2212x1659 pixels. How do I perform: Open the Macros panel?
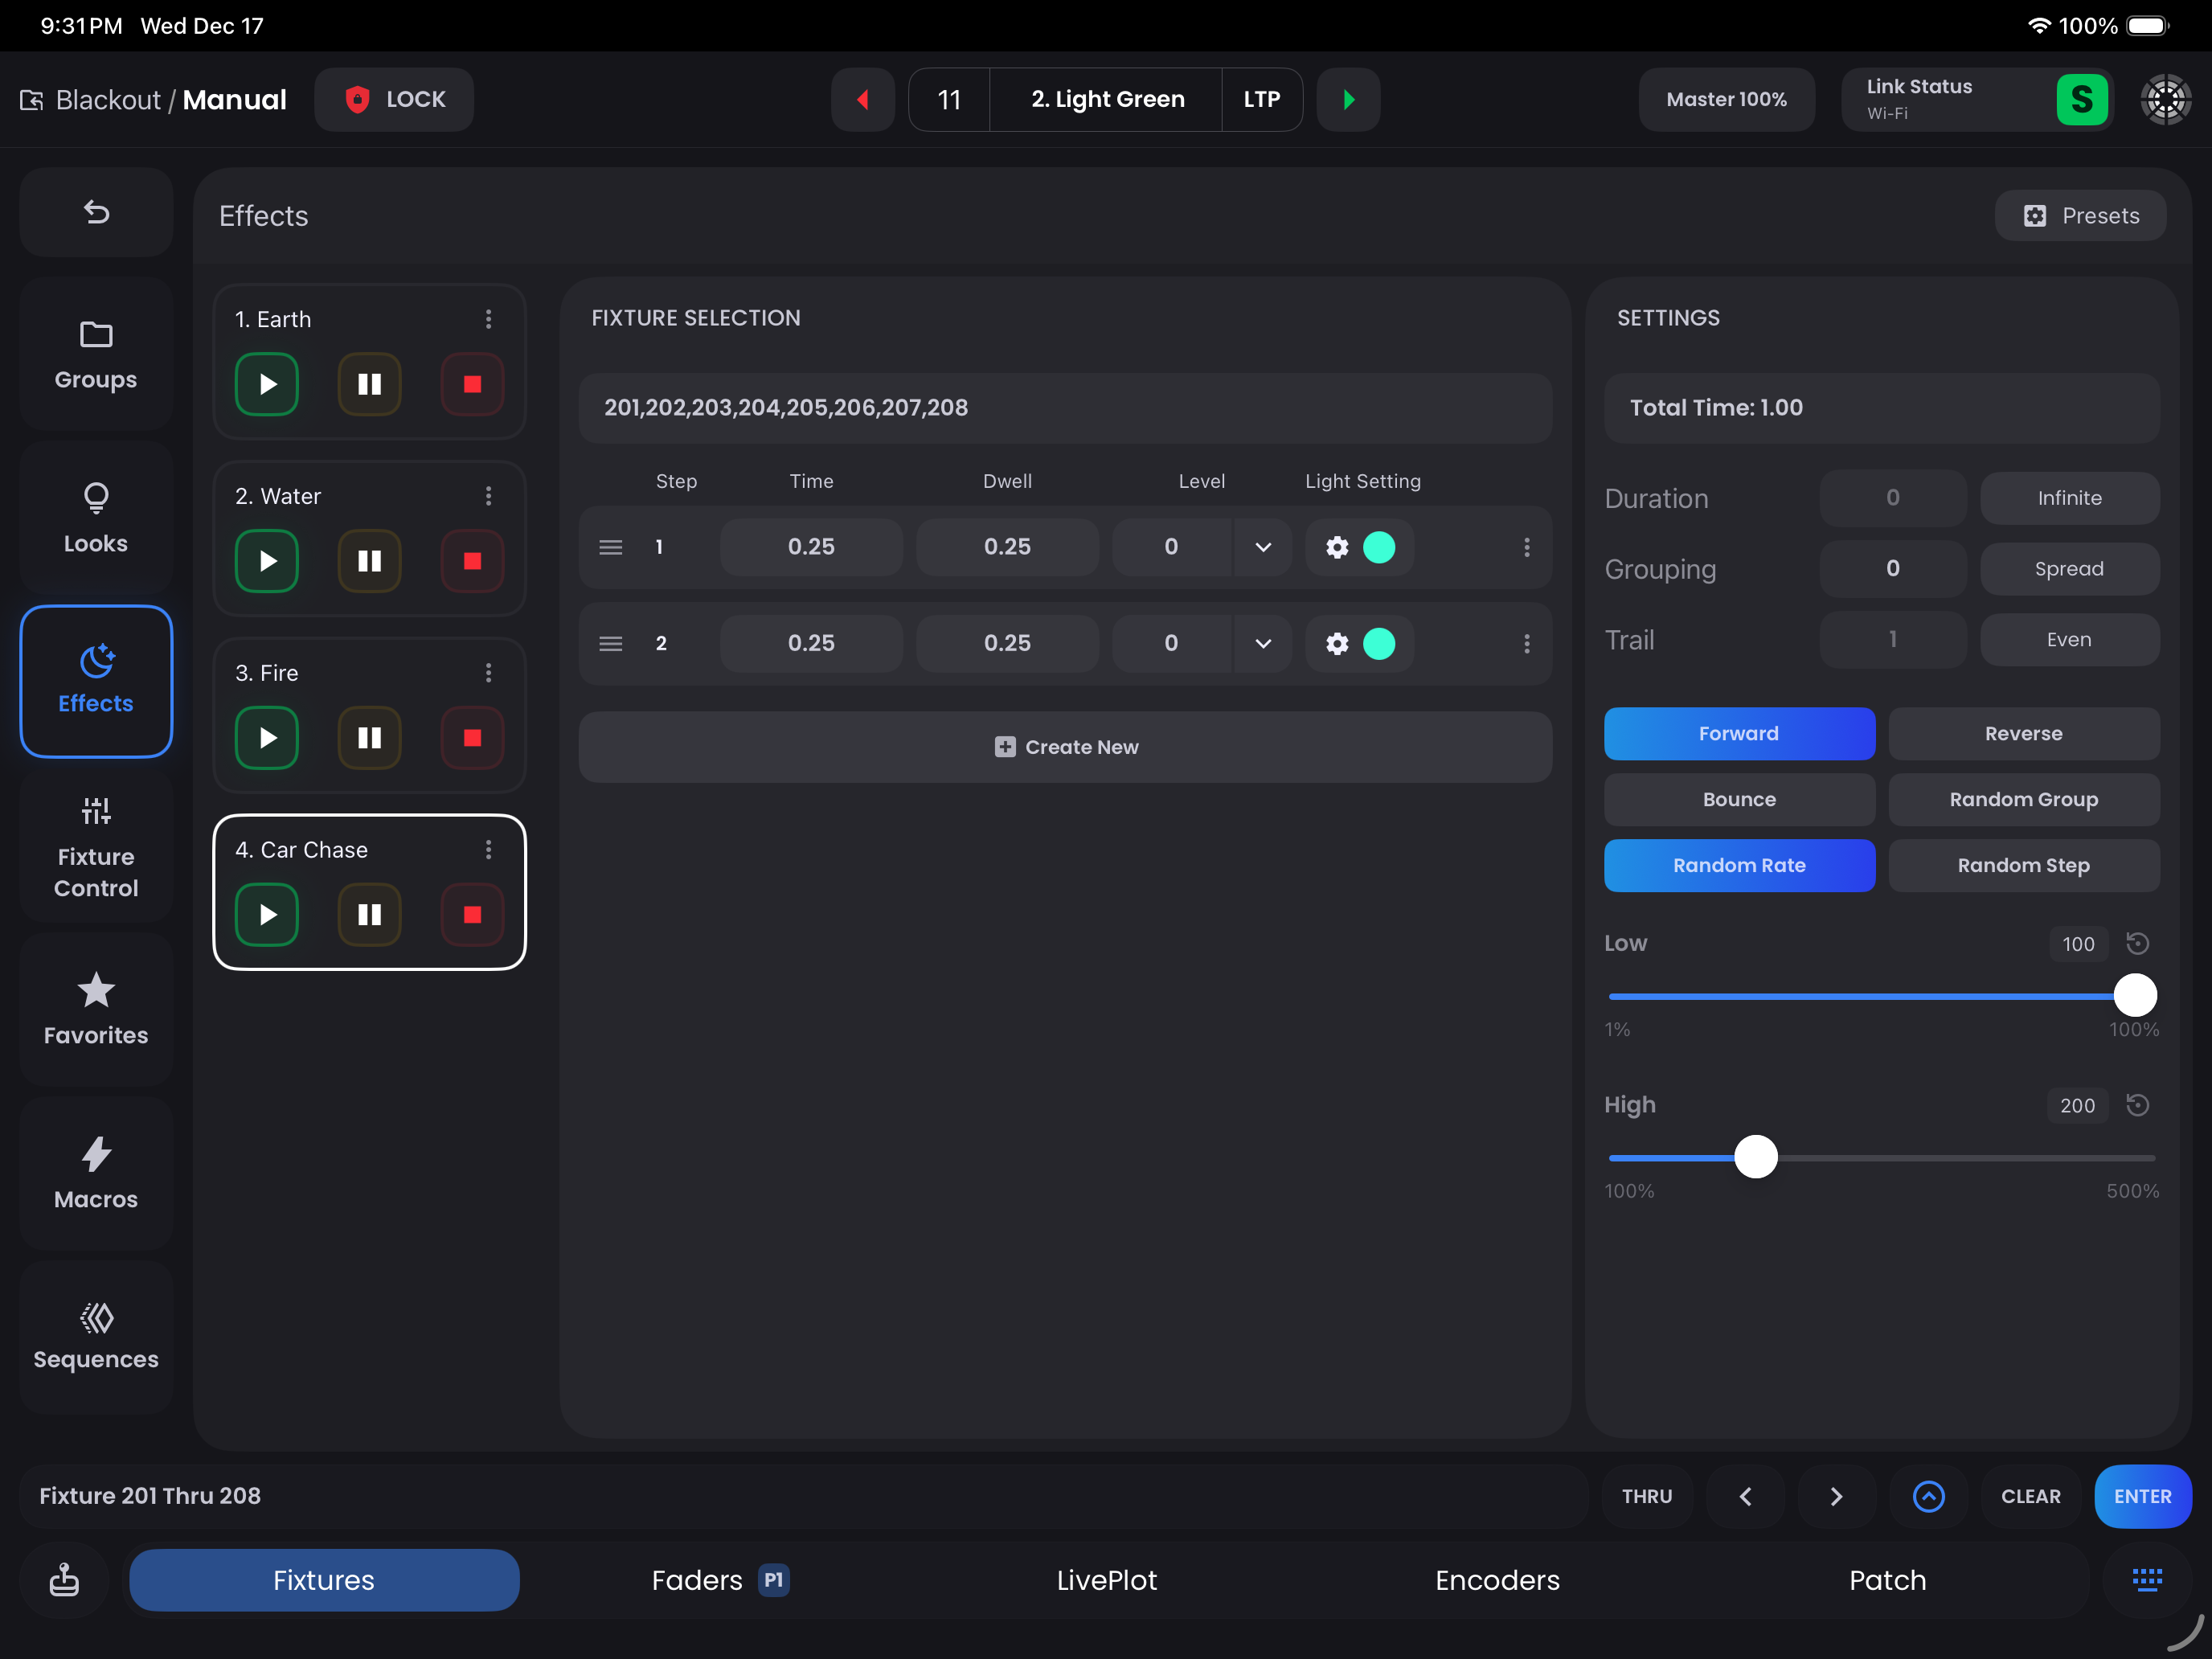[x=95, y=1172]
